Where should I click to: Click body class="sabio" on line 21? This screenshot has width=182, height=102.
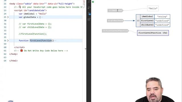click(42, 4)
